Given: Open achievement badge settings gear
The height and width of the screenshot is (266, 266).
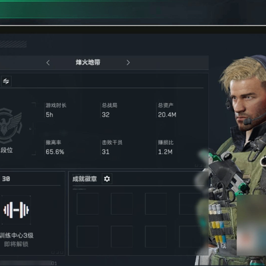Looking at the screenshot, I should (107, 179).
